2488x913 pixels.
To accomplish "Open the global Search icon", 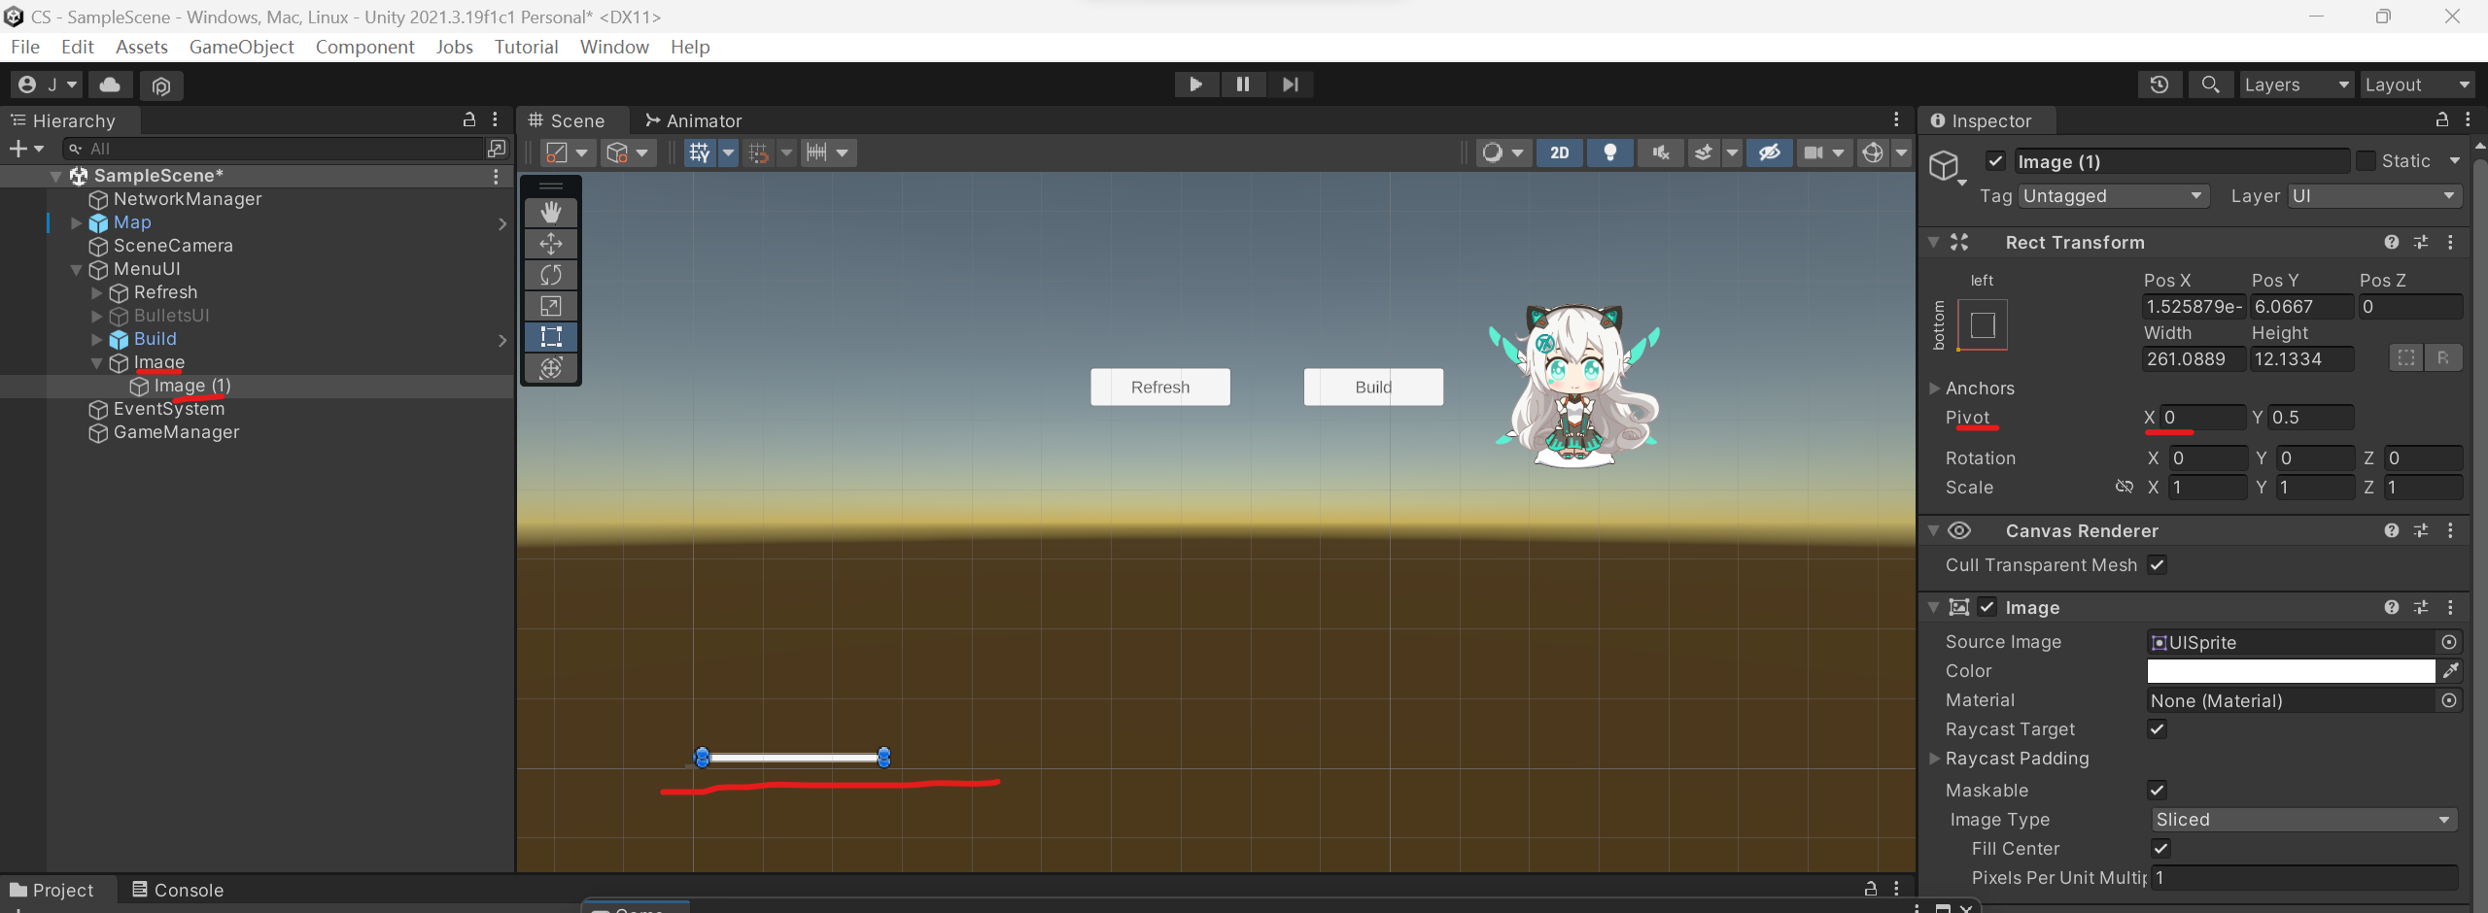I will coord(2210,85).
